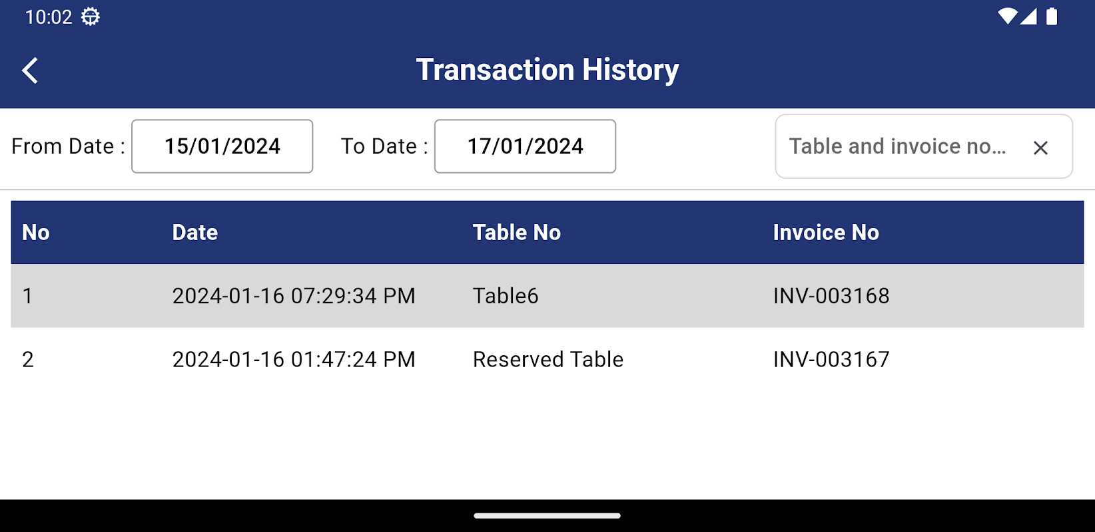Tap the settings gear in status bar

tap(91, 17)
